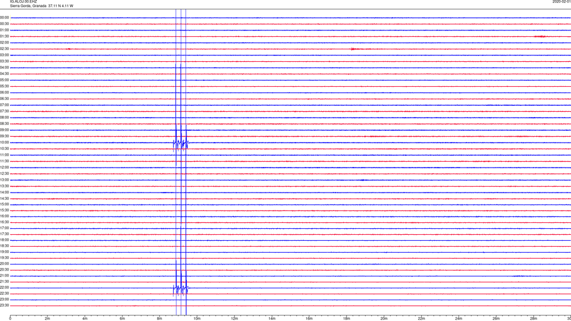
Task: Select the 16:00 time label
Action: (4, 216)
